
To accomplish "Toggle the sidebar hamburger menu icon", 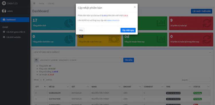I will pos(34,3).
